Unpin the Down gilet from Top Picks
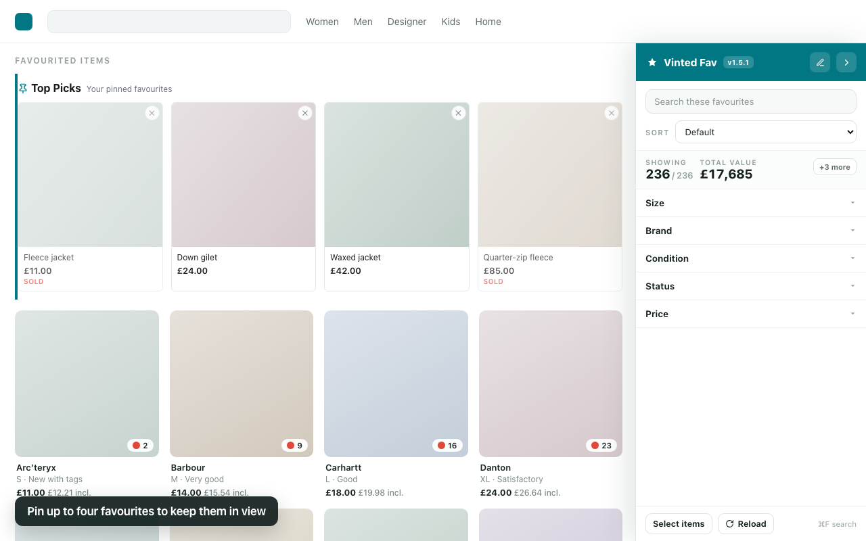Screen dimensions: 866x541 click(305, 113)
